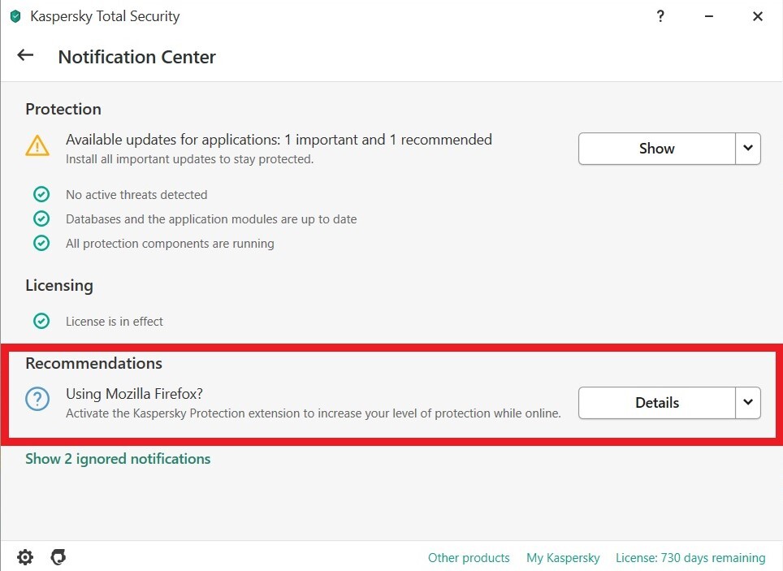Close the Kaspersky Total Security window
The width and height of the screenshot is (783, 571).
[x=758, y=16]
